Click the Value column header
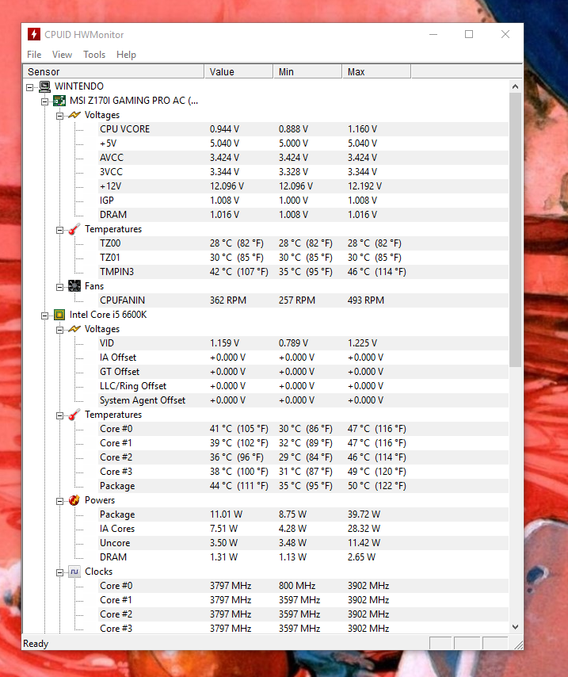The image size is (568, 677). [238, 71]
